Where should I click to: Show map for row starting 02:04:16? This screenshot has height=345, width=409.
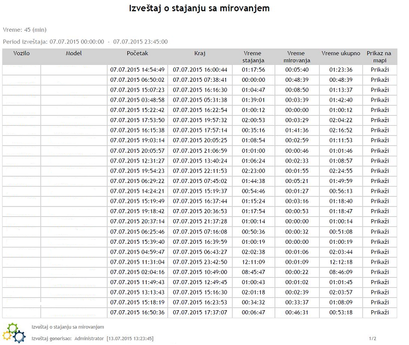click(379, 272)
